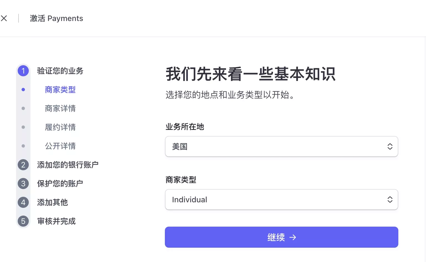The width and height of the screenshot is (426, 262).
Task: Click the up-down chevron in 美国 dropdown
Action: [390, 146]
